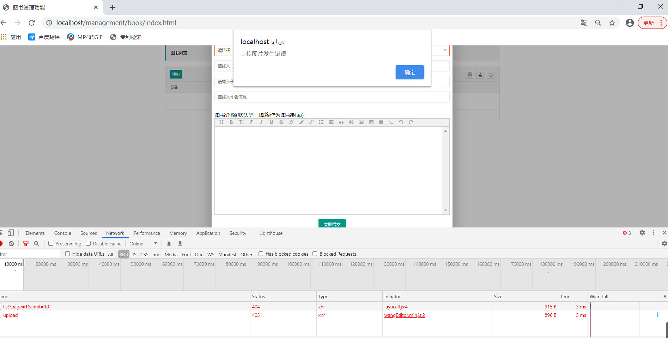
Task: Click the 请输入作者信息 input field
Action: tap(332, 97)
